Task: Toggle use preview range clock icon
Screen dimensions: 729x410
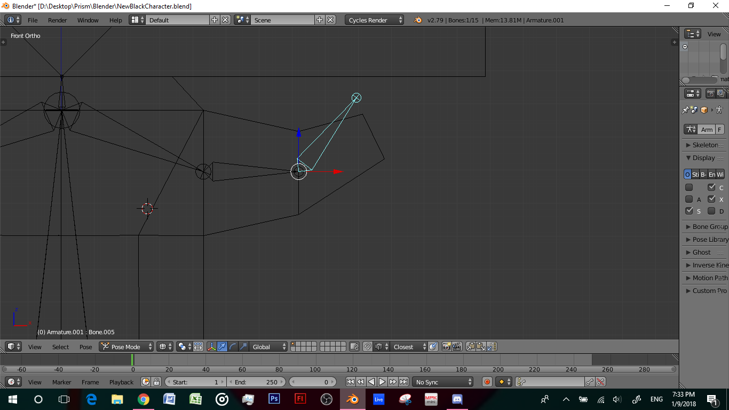Action: point(146,382)
